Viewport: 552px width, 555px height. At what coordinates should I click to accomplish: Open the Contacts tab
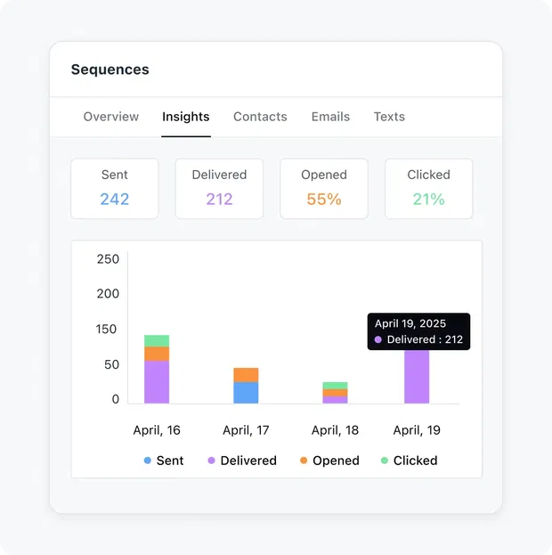coord(260,117)
